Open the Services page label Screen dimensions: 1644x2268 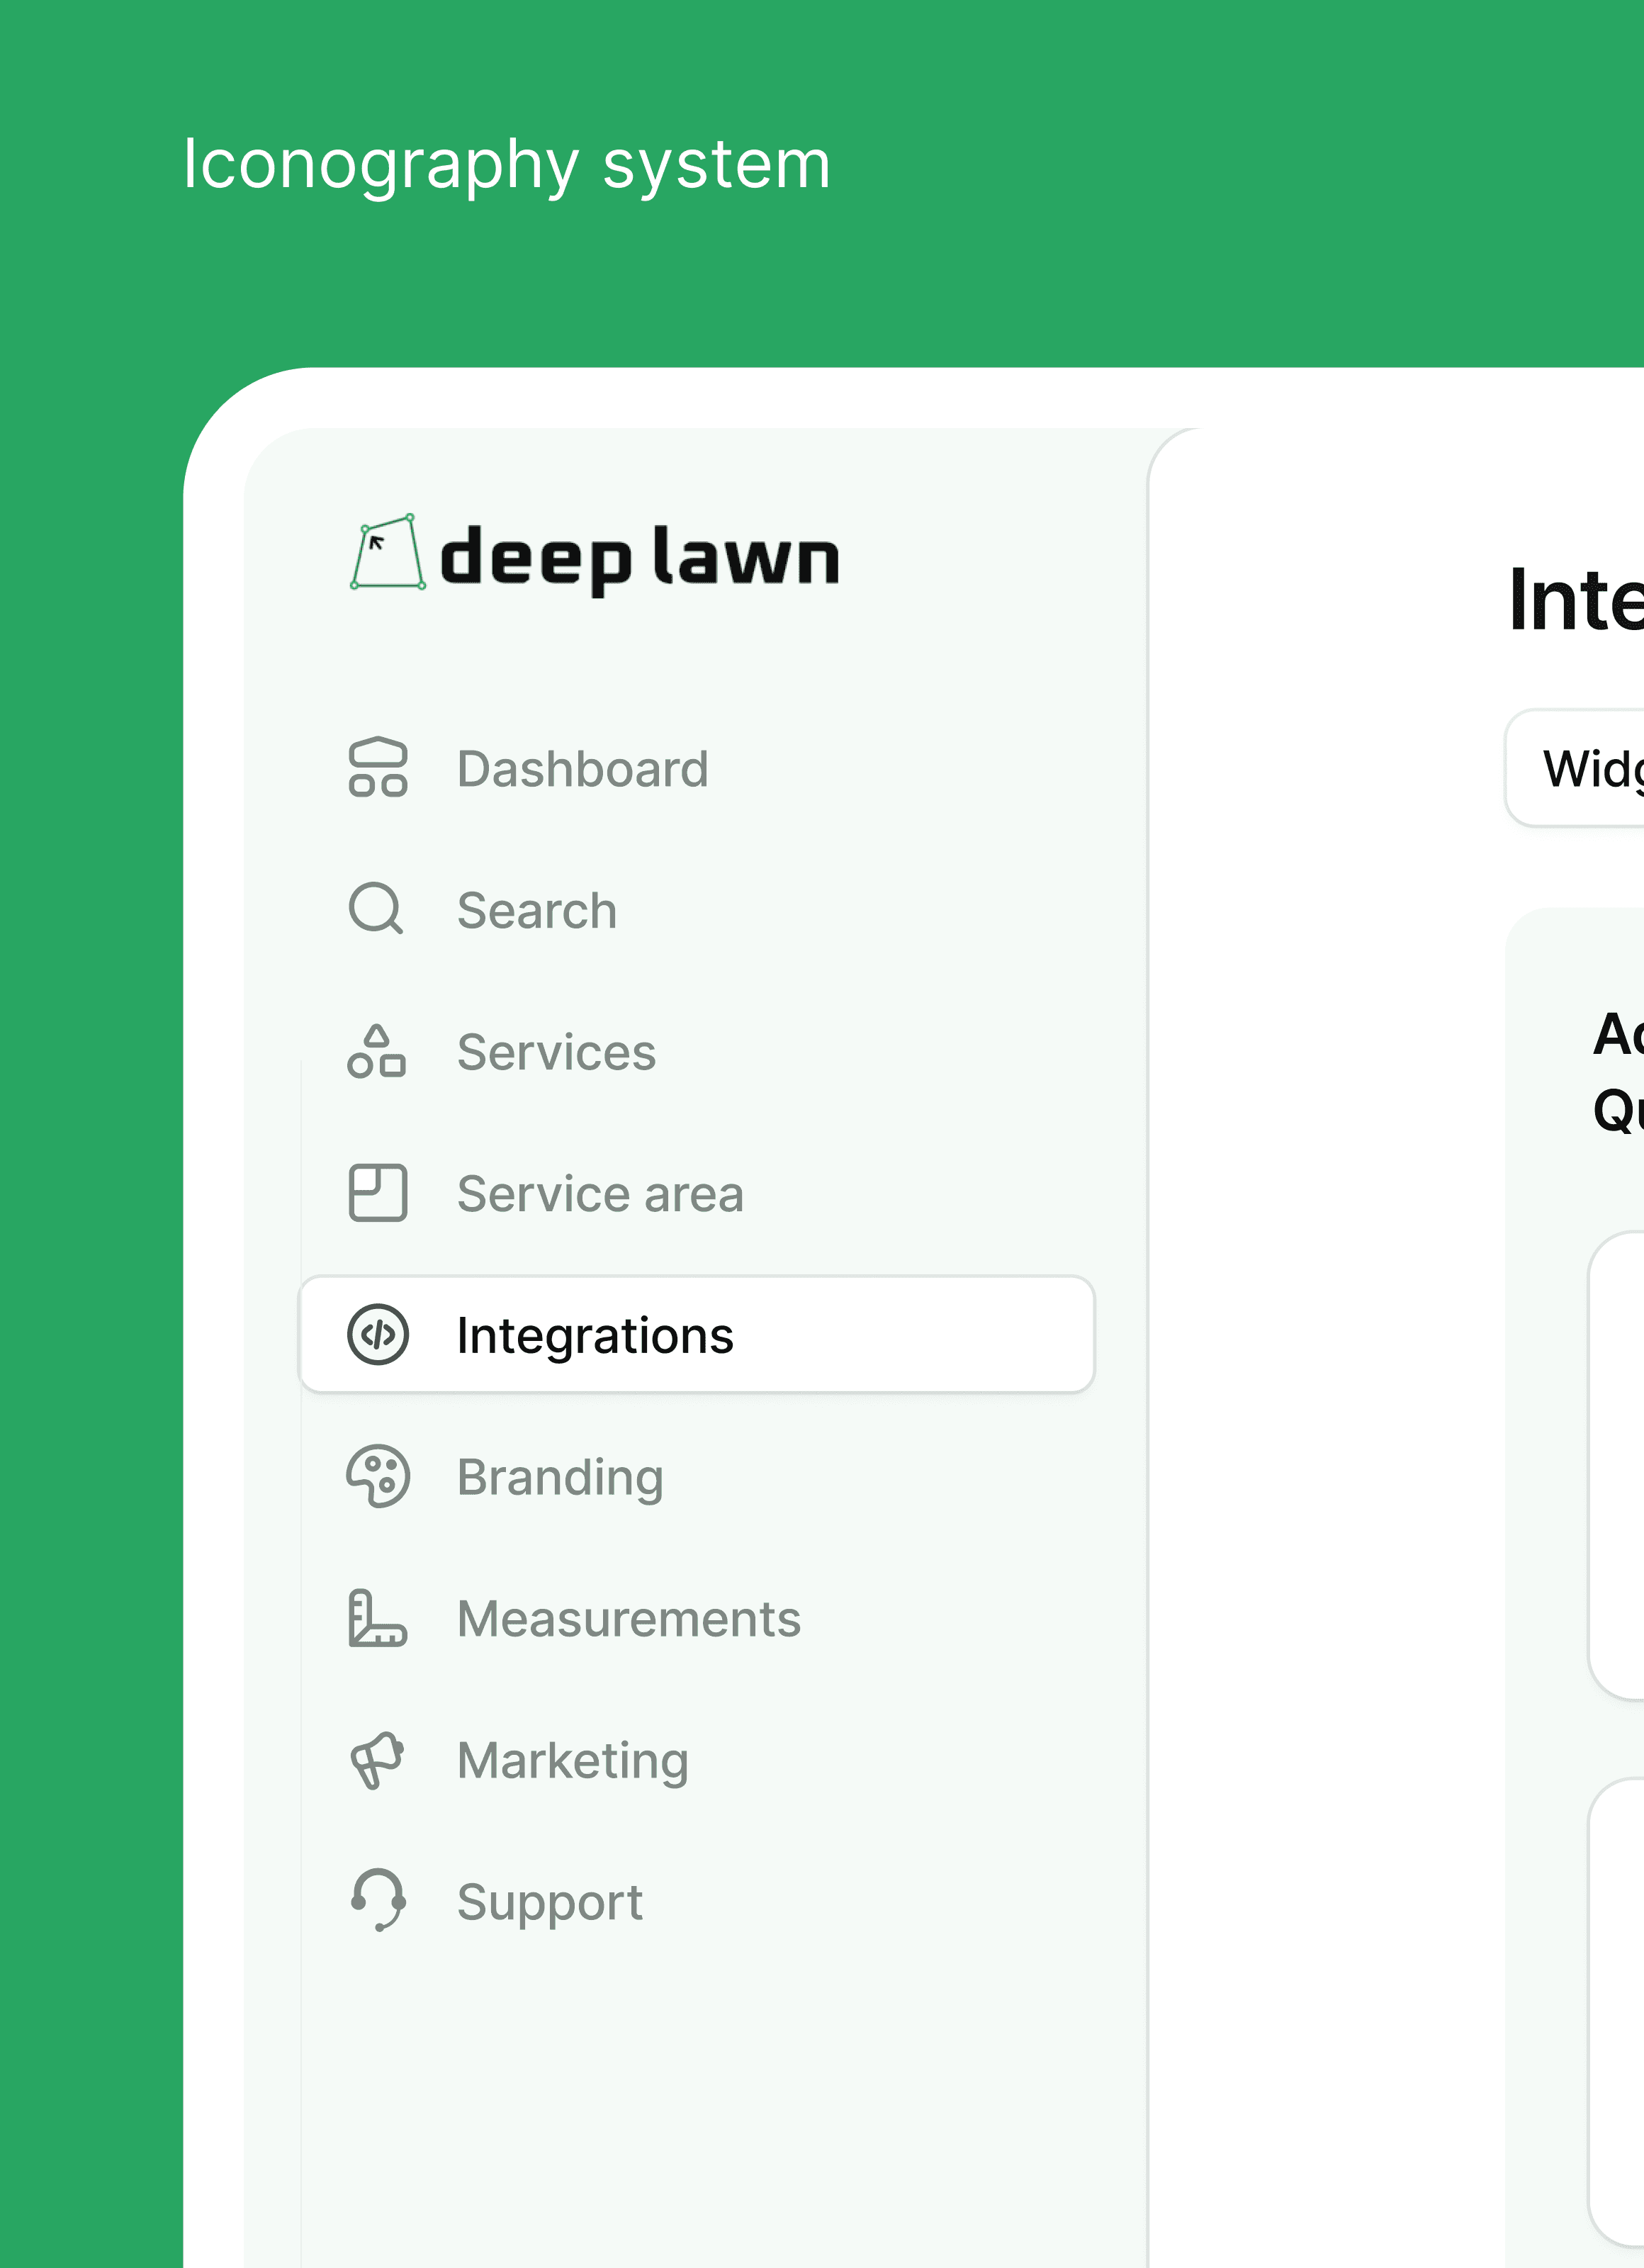pos(556,1052)
